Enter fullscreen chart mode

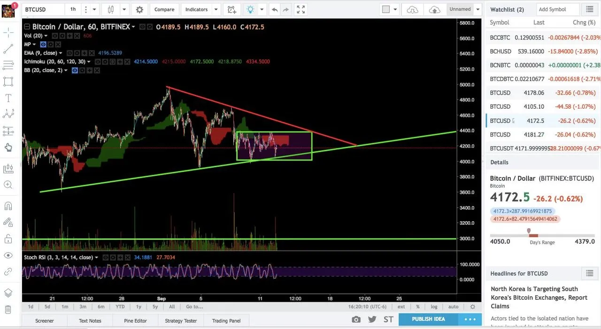click(x=301, y=9)
